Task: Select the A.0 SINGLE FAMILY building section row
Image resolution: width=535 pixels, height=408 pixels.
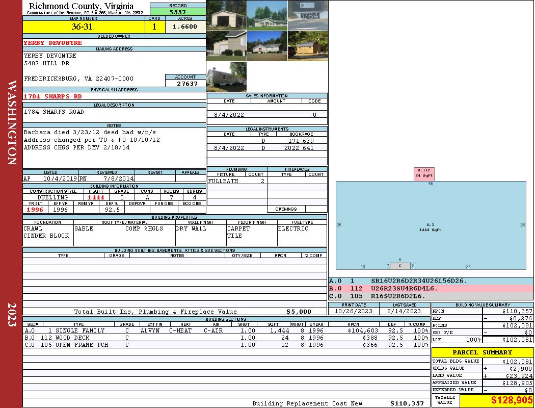Action: click(x=226, y=330)
